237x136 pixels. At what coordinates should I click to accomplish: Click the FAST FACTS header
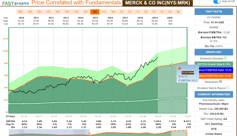(214, 12)
